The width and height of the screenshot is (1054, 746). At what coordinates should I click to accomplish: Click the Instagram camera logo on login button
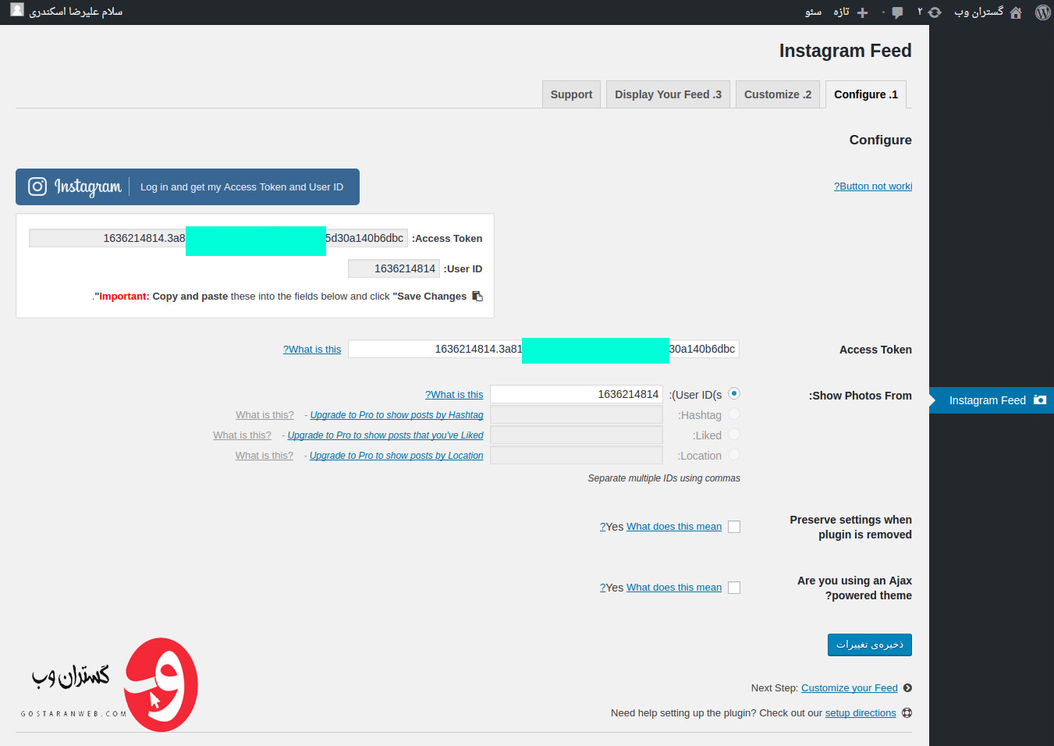(37, 186)
